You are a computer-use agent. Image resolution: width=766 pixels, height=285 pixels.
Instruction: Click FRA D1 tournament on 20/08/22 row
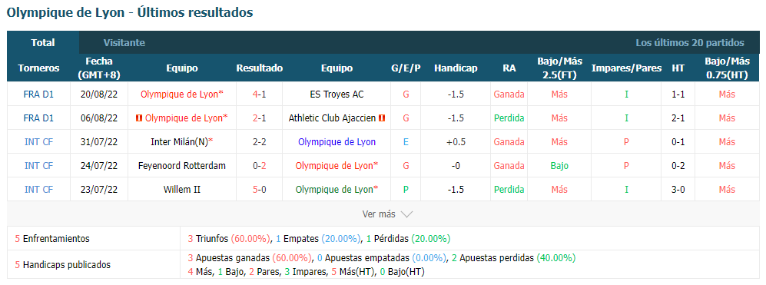click(x=38, y=94)
